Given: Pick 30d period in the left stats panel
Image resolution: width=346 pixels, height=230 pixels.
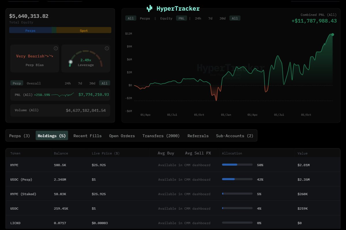Looking at the screenshot, I should tap(92, 83).
